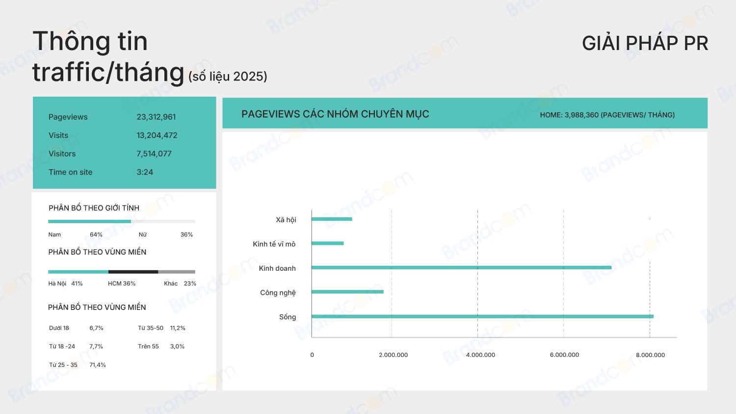
Task: Click the "(số liệu 2025)" subtitle text
Action: pos(228,77)
